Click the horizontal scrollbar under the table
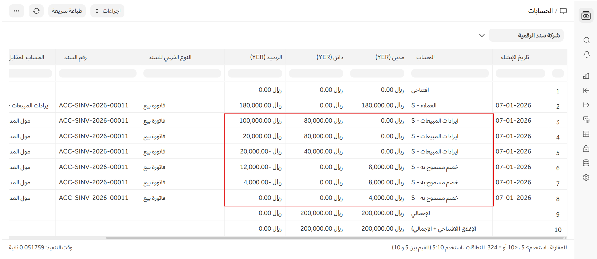Image resolution: width=597 pixels, height=259 pixels. point(334,238)
